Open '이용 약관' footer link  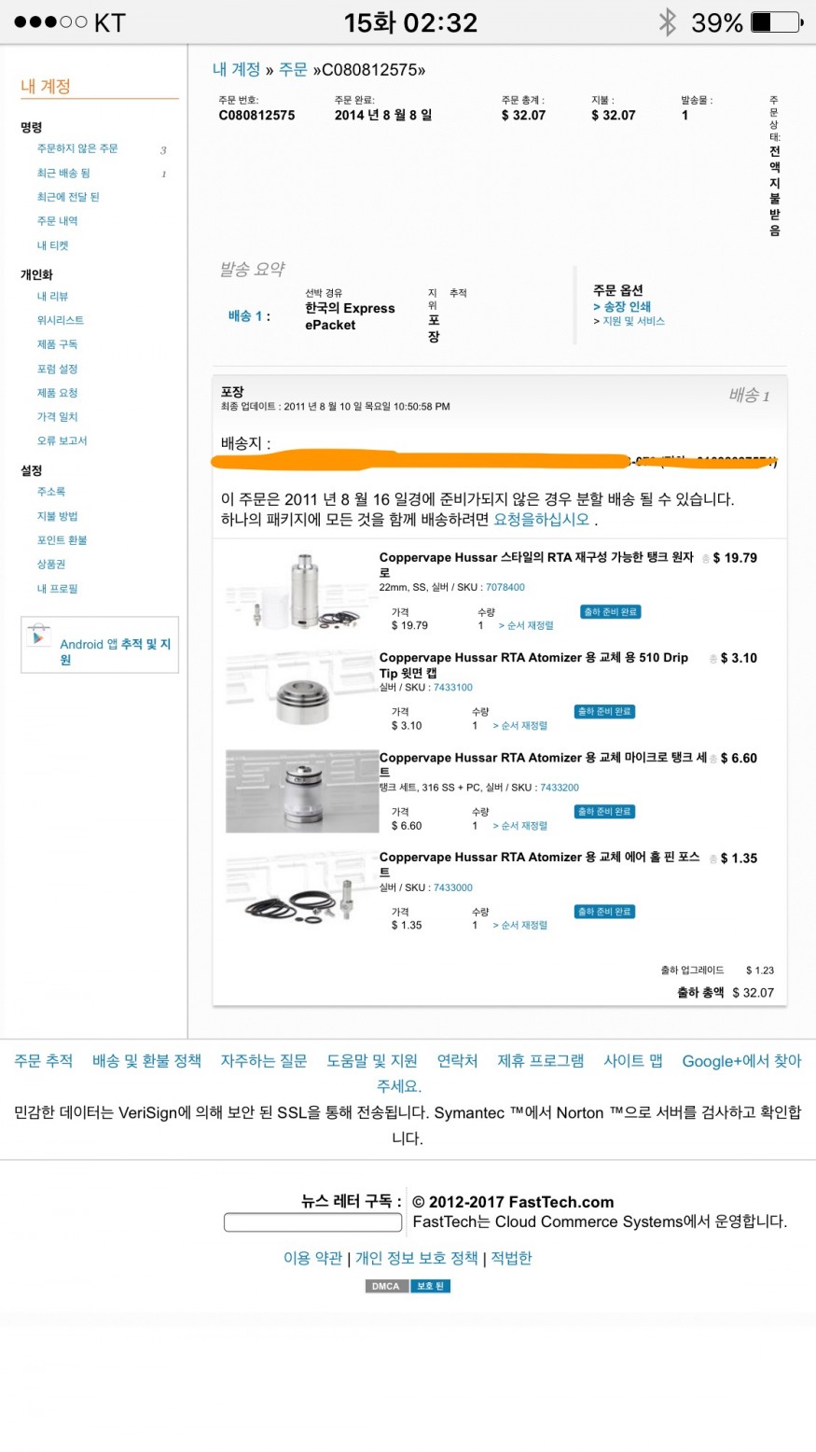(x=313, y=1258)
